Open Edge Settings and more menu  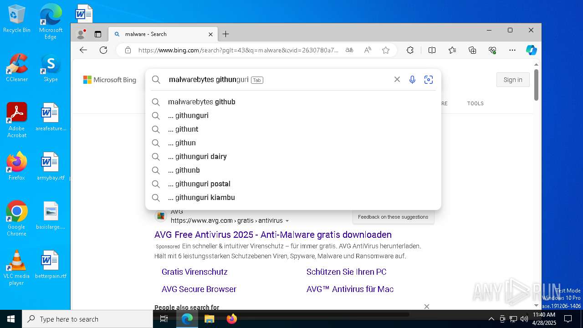512,50
